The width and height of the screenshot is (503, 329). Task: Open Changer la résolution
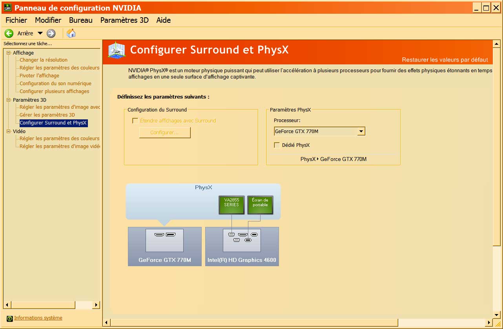[44, 60]
